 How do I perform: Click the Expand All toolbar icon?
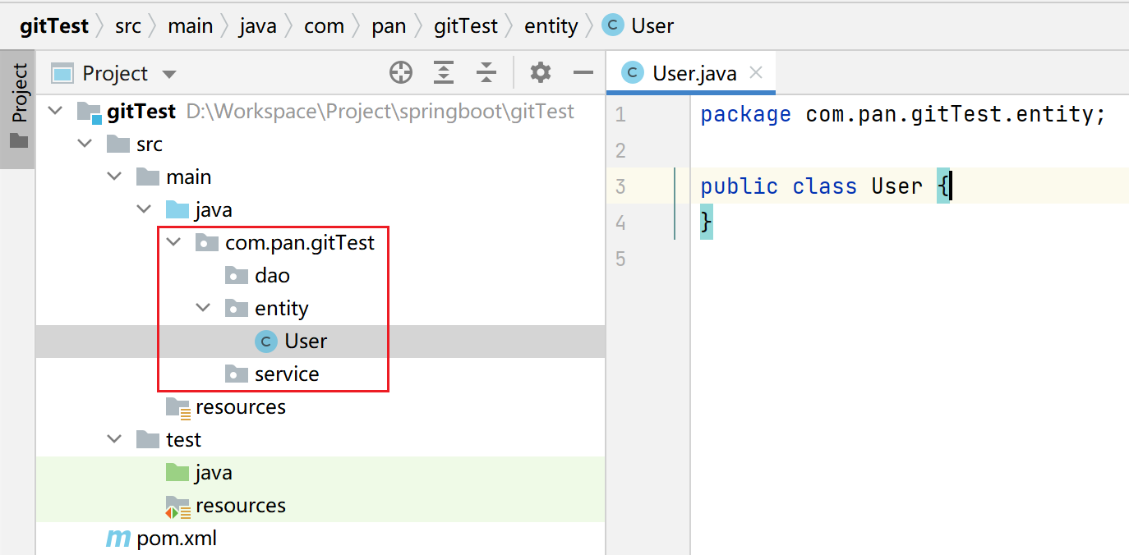444,73
